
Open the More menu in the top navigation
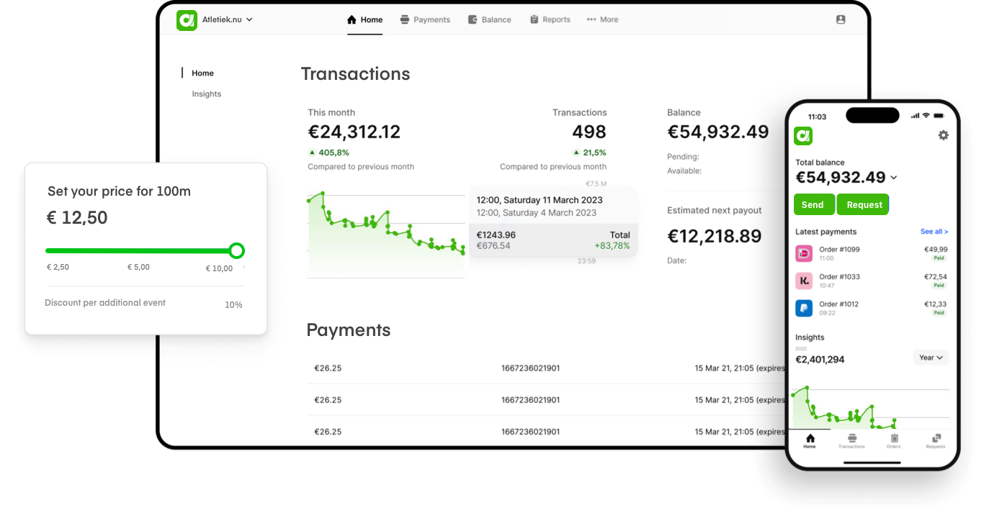click(602, 19)
